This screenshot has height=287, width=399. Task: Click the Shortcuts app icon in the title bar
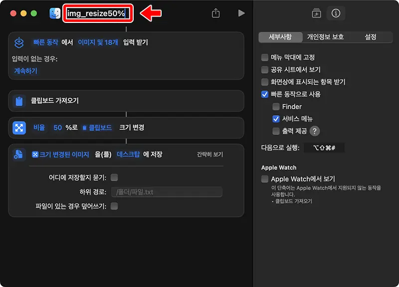56,13
